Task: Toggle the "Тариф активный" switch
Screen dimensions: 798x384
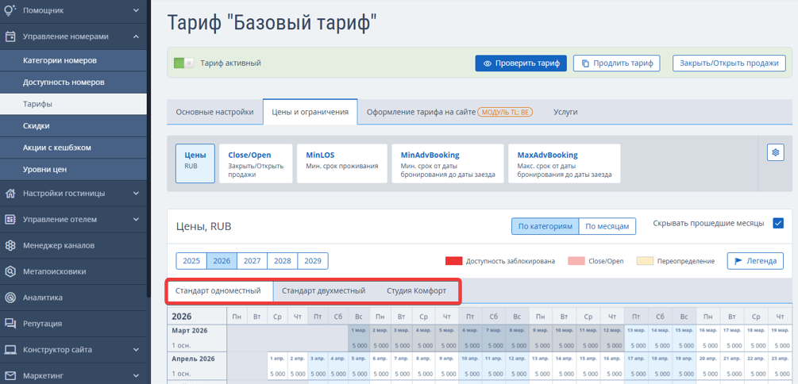Action: coord(184,63)
